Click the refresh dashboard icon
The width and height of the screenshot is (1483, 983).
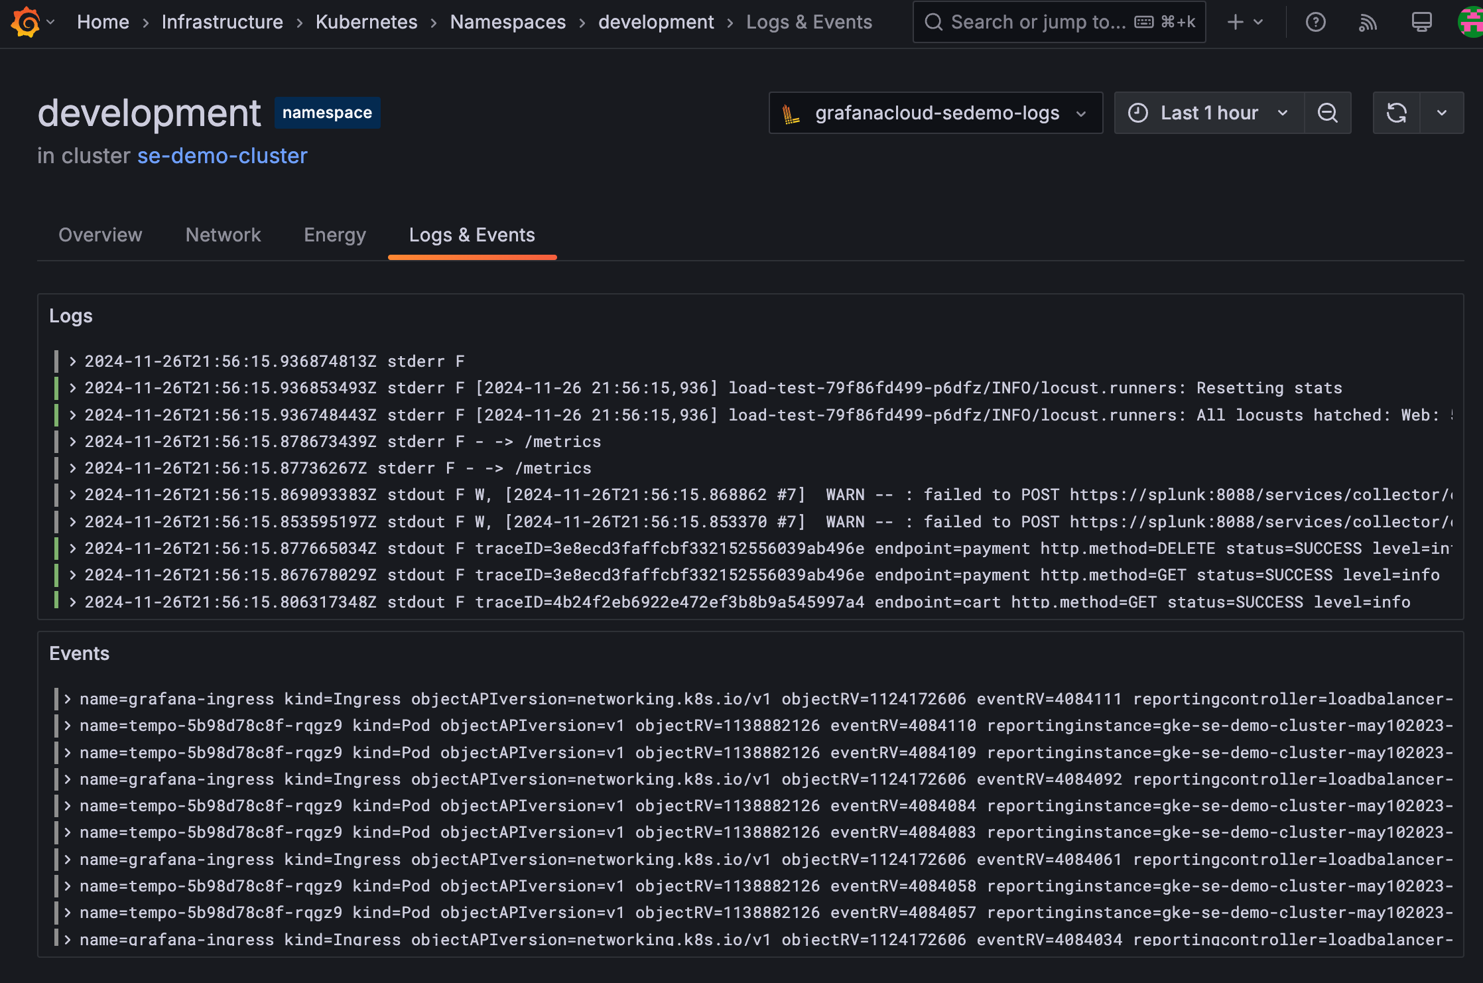click(1396, 113)
